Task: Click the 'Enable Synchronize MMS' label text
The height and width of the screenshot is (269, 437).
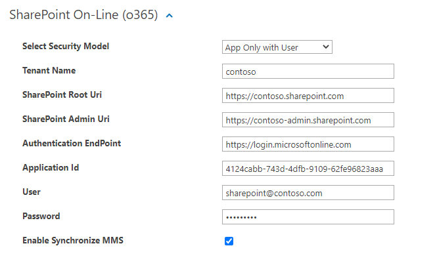Action: point(72,241)
